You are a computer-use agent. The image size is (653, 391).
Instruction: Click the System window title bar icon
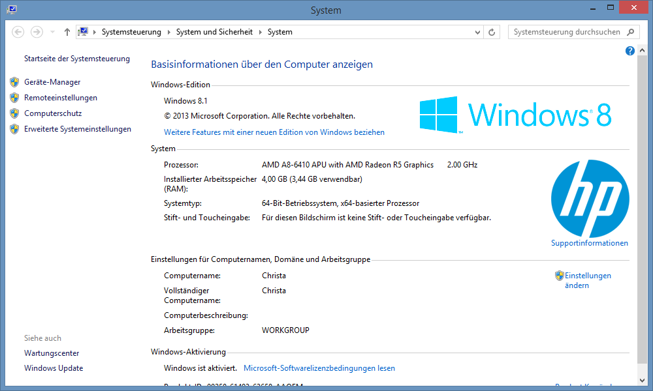click(x=12, y=9)
